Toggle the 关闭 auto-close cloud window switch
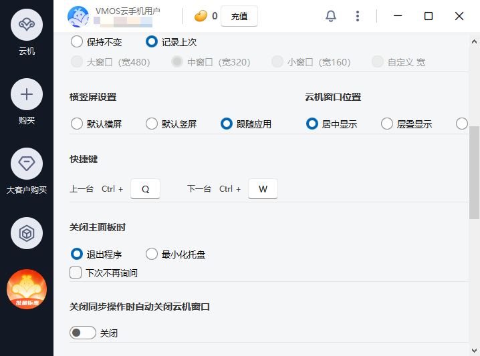This screenshot has width=480, height=356. pos(83,333)
